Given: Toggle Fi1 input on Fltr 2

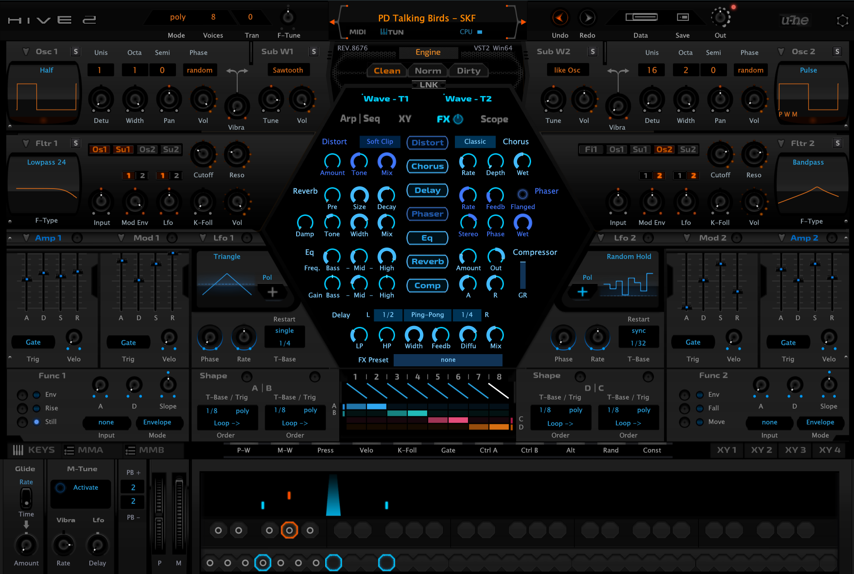Looking at the screenshot, I should 591,149.
